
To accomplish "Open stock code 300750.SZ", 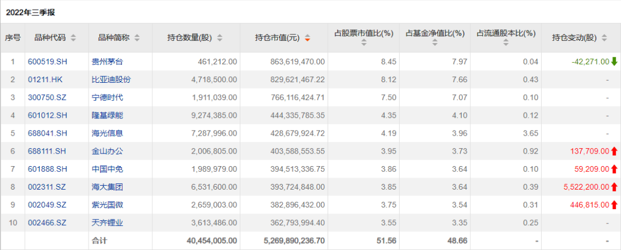I will (48, 97).
